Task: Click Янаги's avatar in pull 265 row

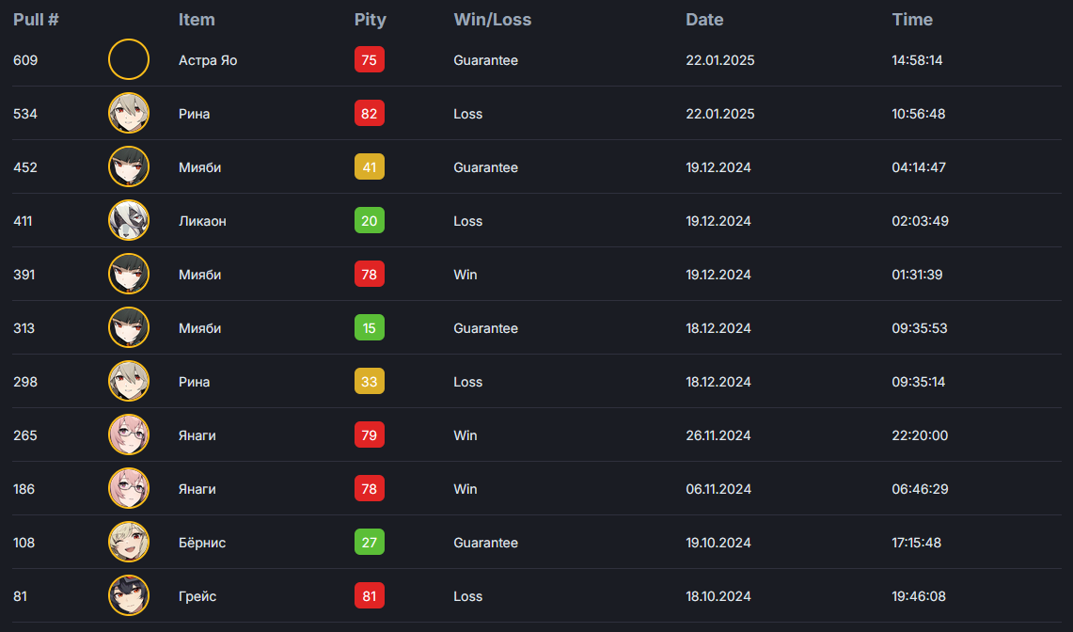Action: 129,434
